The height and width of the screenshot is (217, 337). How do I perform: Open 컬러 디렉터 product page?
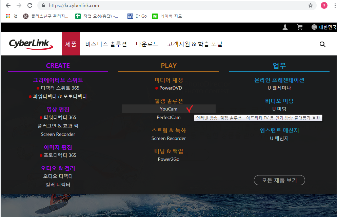tap(58, 185)
